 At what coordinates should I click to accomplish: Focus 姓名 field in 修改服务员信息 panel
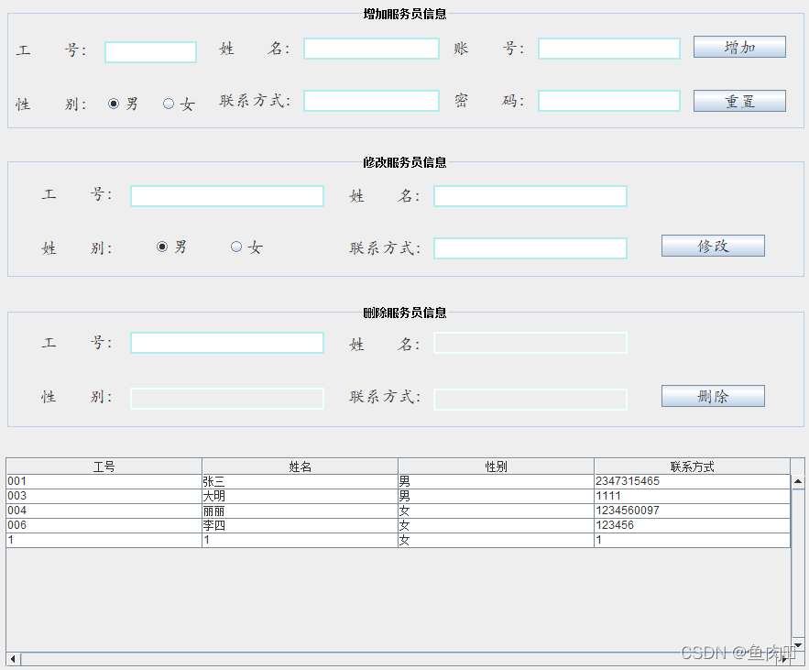coord(530,196)
